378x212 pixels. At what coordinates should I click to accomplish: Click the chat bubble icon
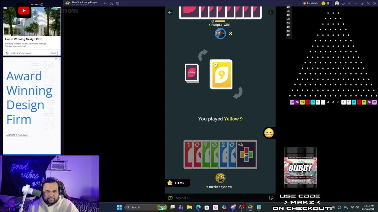[x=170, y=198]
